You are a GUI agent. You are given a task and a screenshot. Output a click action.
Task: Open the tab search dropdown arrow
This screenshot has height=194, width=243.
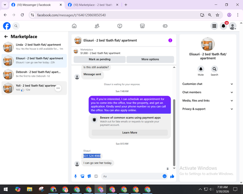pyautogui.click(x=5, y=5)
